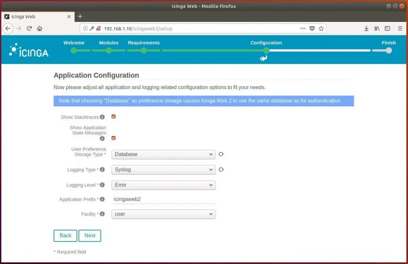Open the Firefox library

[x=377, y=29]
